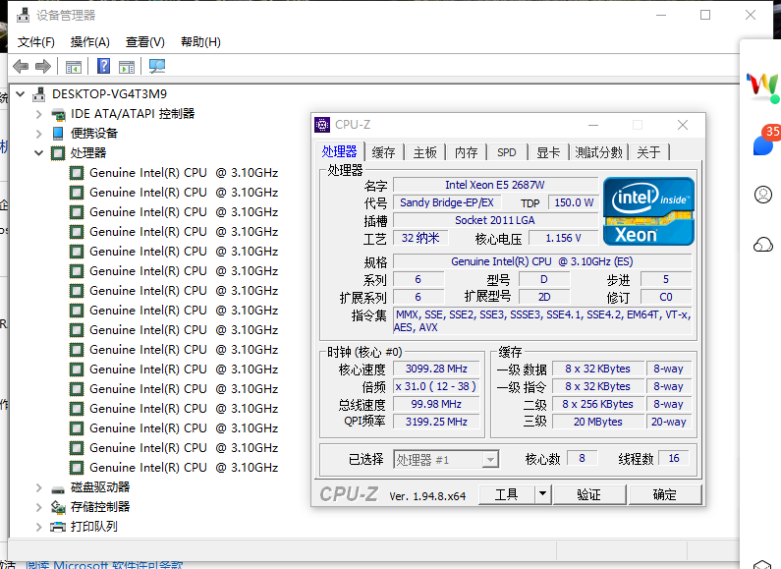Click the 便携设备 portable device icon
781x569 pixels.
58,133
